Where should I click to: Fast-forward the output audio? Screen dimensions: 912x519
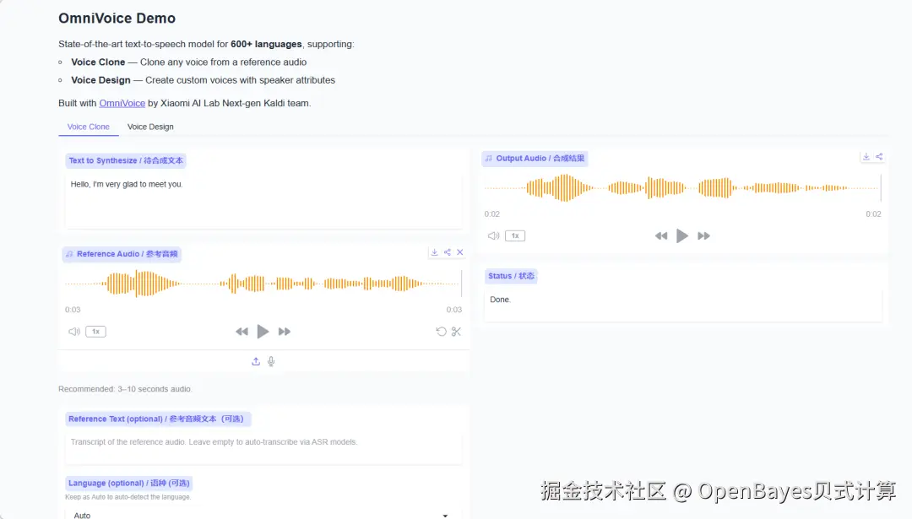703,235
